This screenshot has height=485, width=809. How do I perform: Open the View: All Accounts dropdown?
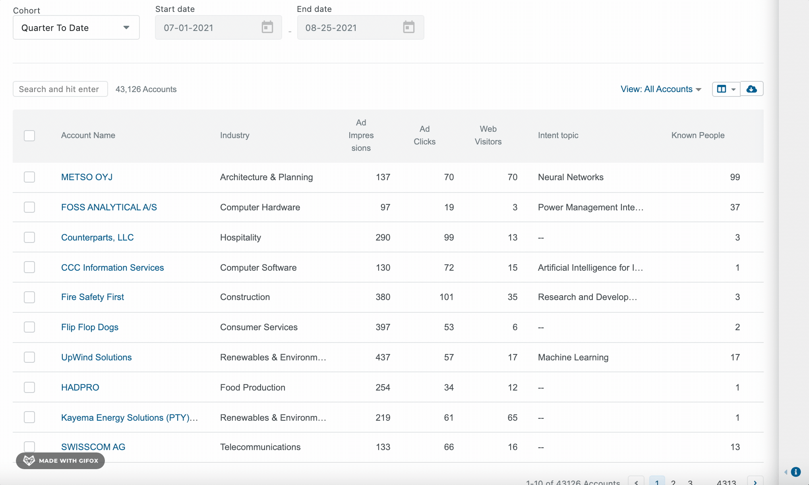(661, 89)
